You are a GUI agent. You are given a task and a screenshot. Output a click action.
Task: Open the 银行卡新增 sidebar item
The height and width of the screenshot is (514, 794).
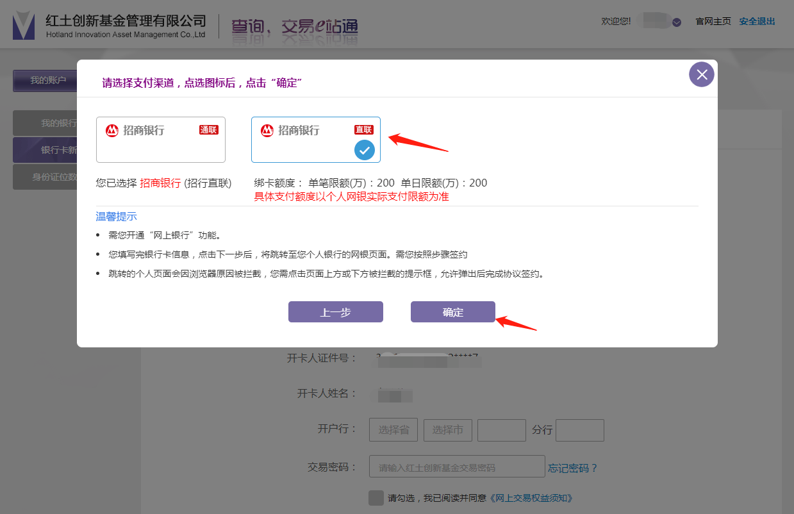[x=45, y=150]
